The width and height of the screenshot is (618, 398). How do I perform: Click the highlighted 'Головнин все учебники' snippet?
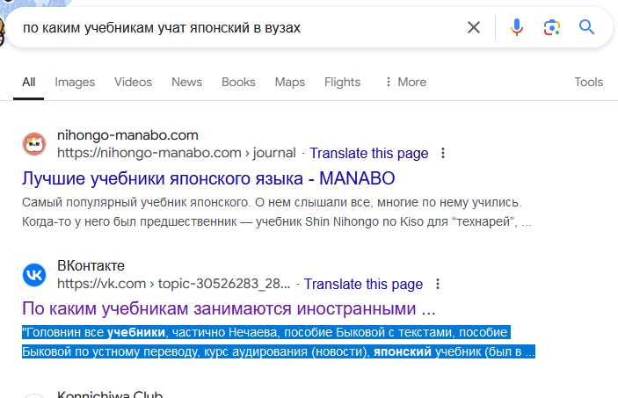pos(279,342)
